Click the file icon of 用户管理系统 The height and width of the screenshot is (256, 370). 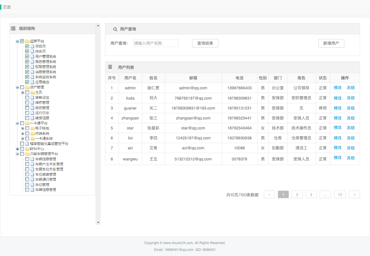point(32,57)
